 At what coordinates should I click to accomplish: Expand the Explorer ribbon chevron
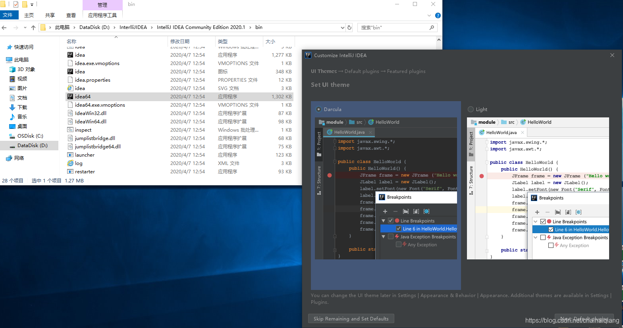tap(429, 15)
